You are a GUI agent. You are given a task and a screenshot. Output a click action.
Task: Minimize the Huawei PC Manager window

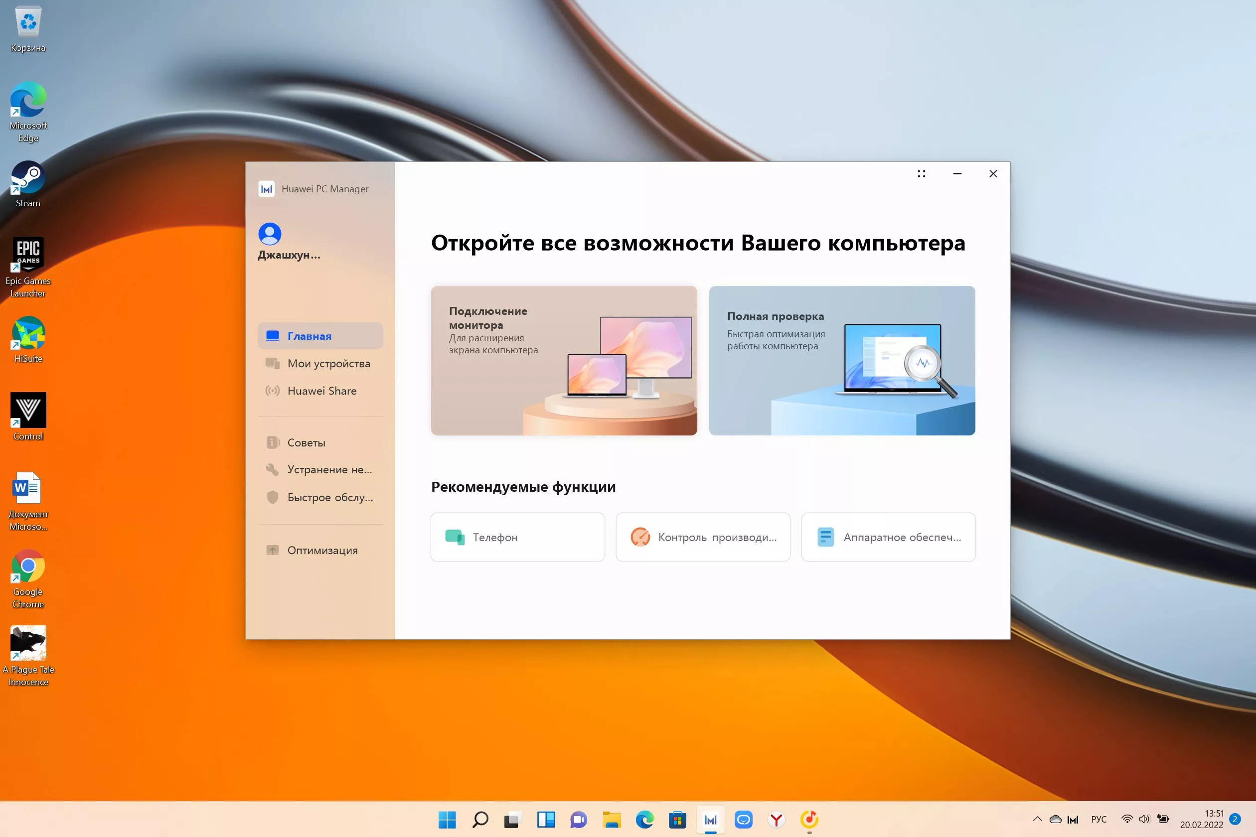pos(957,173)
